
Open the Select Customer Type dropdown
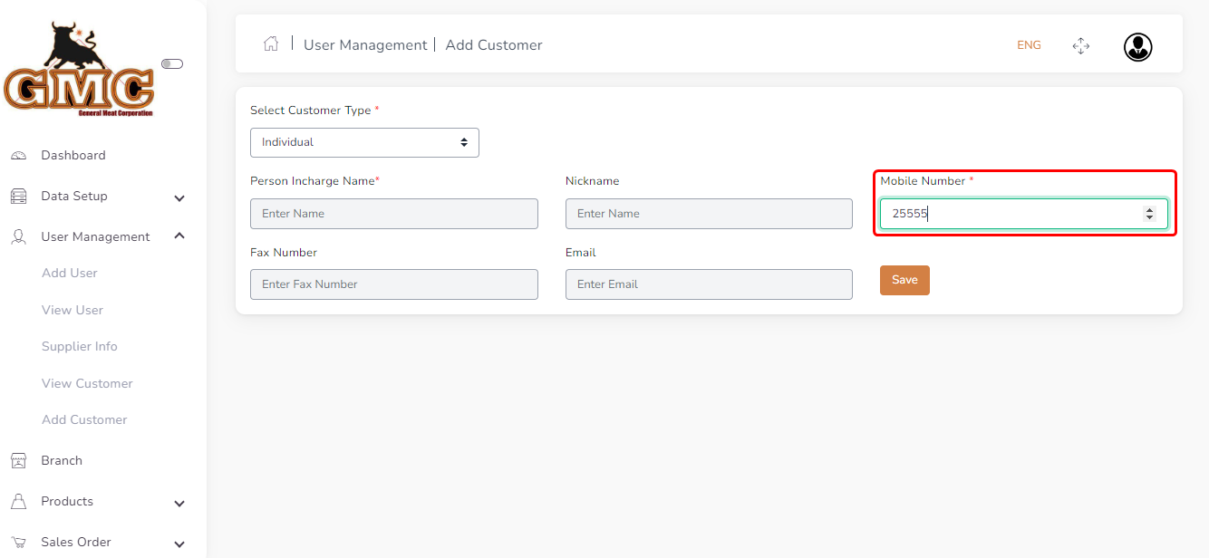tap(364, 142)
